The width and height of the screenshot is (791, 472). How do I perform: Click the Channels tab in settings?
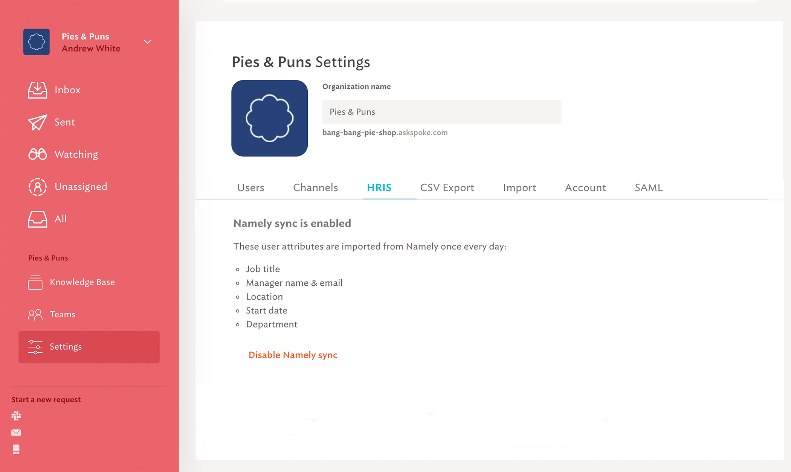pyautogui.click(x=315, y=187)
